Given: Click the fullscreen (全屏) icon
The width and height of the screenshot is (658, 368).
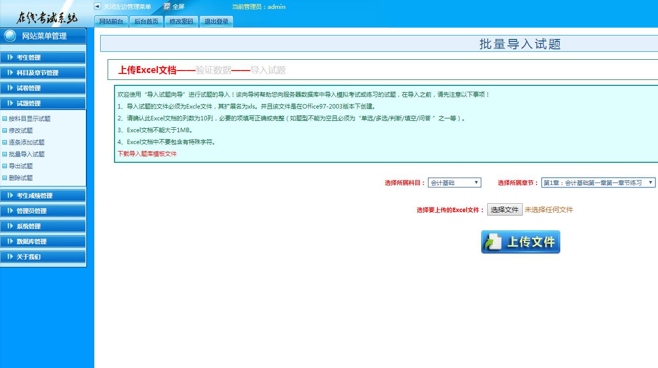Looking at the screenshot, I should pyautogui.click(x=167, y=6).
